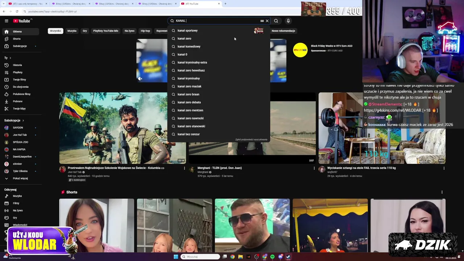Open Discord from the taskbar
The height and width of the screenshot is (261, 464).
[x=280, y=257]
